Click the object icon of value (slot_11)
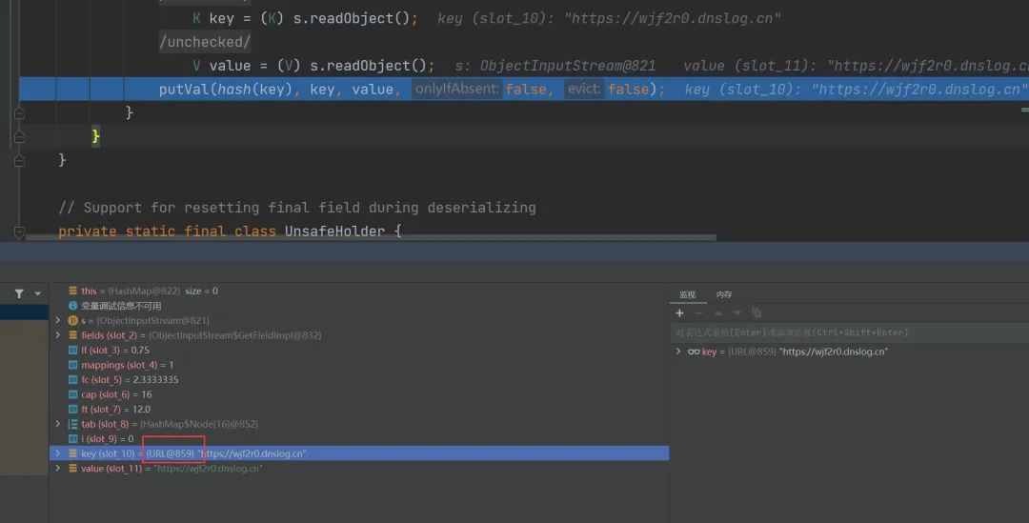1029x523 pixels. (x=72, y=469)
